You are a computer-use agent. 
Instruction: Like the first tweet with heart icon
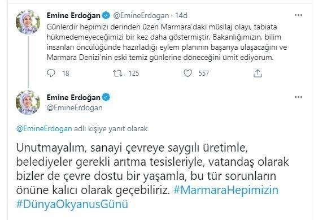[x=187, y=74]
